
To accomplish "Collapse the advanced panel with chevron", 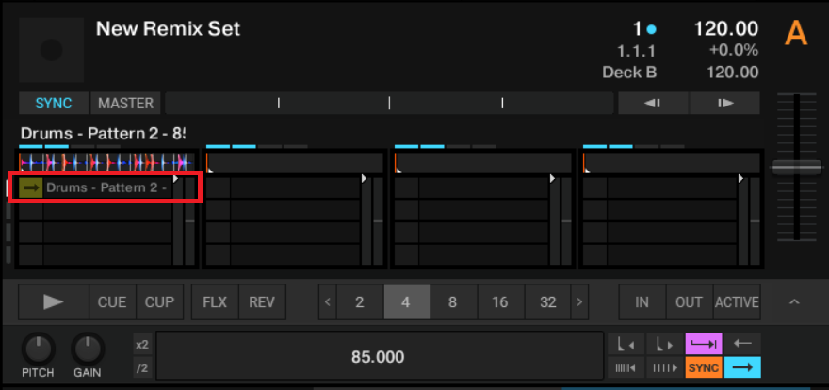I will point(794,302).
